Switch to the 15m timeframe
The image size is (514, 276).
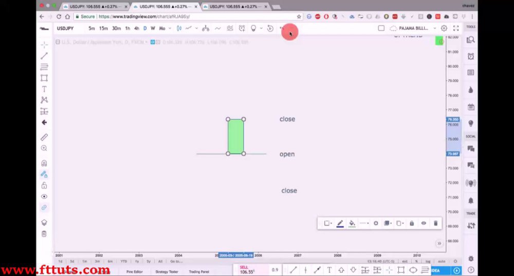pyautogui.click(x=103, y=28)
